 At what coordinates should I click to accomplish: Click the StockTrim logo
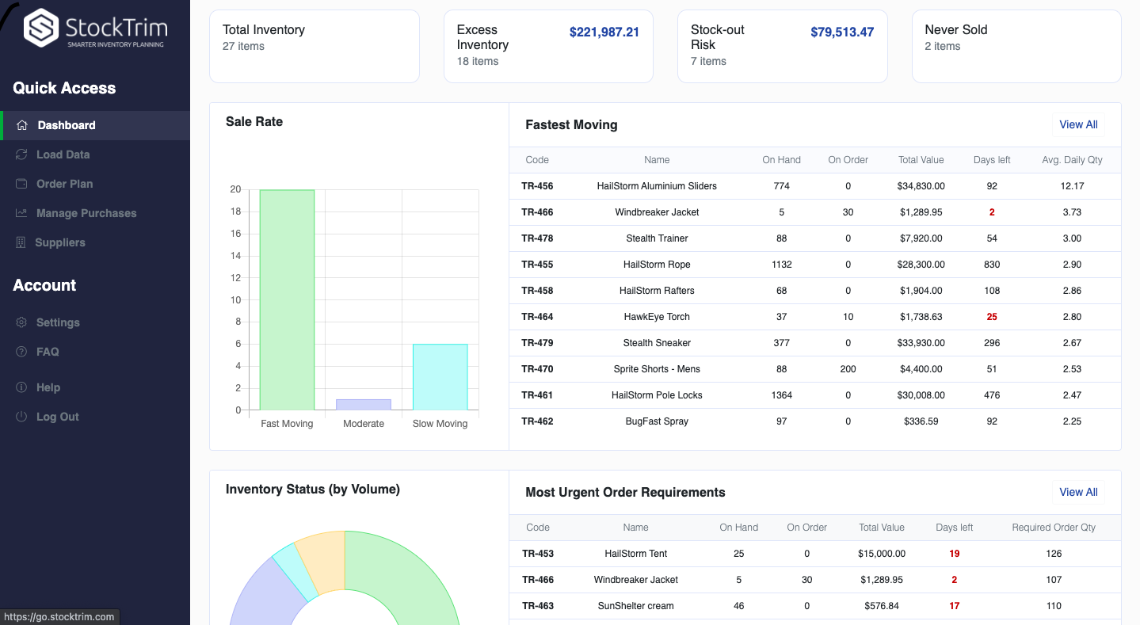[x=94, y=30]
